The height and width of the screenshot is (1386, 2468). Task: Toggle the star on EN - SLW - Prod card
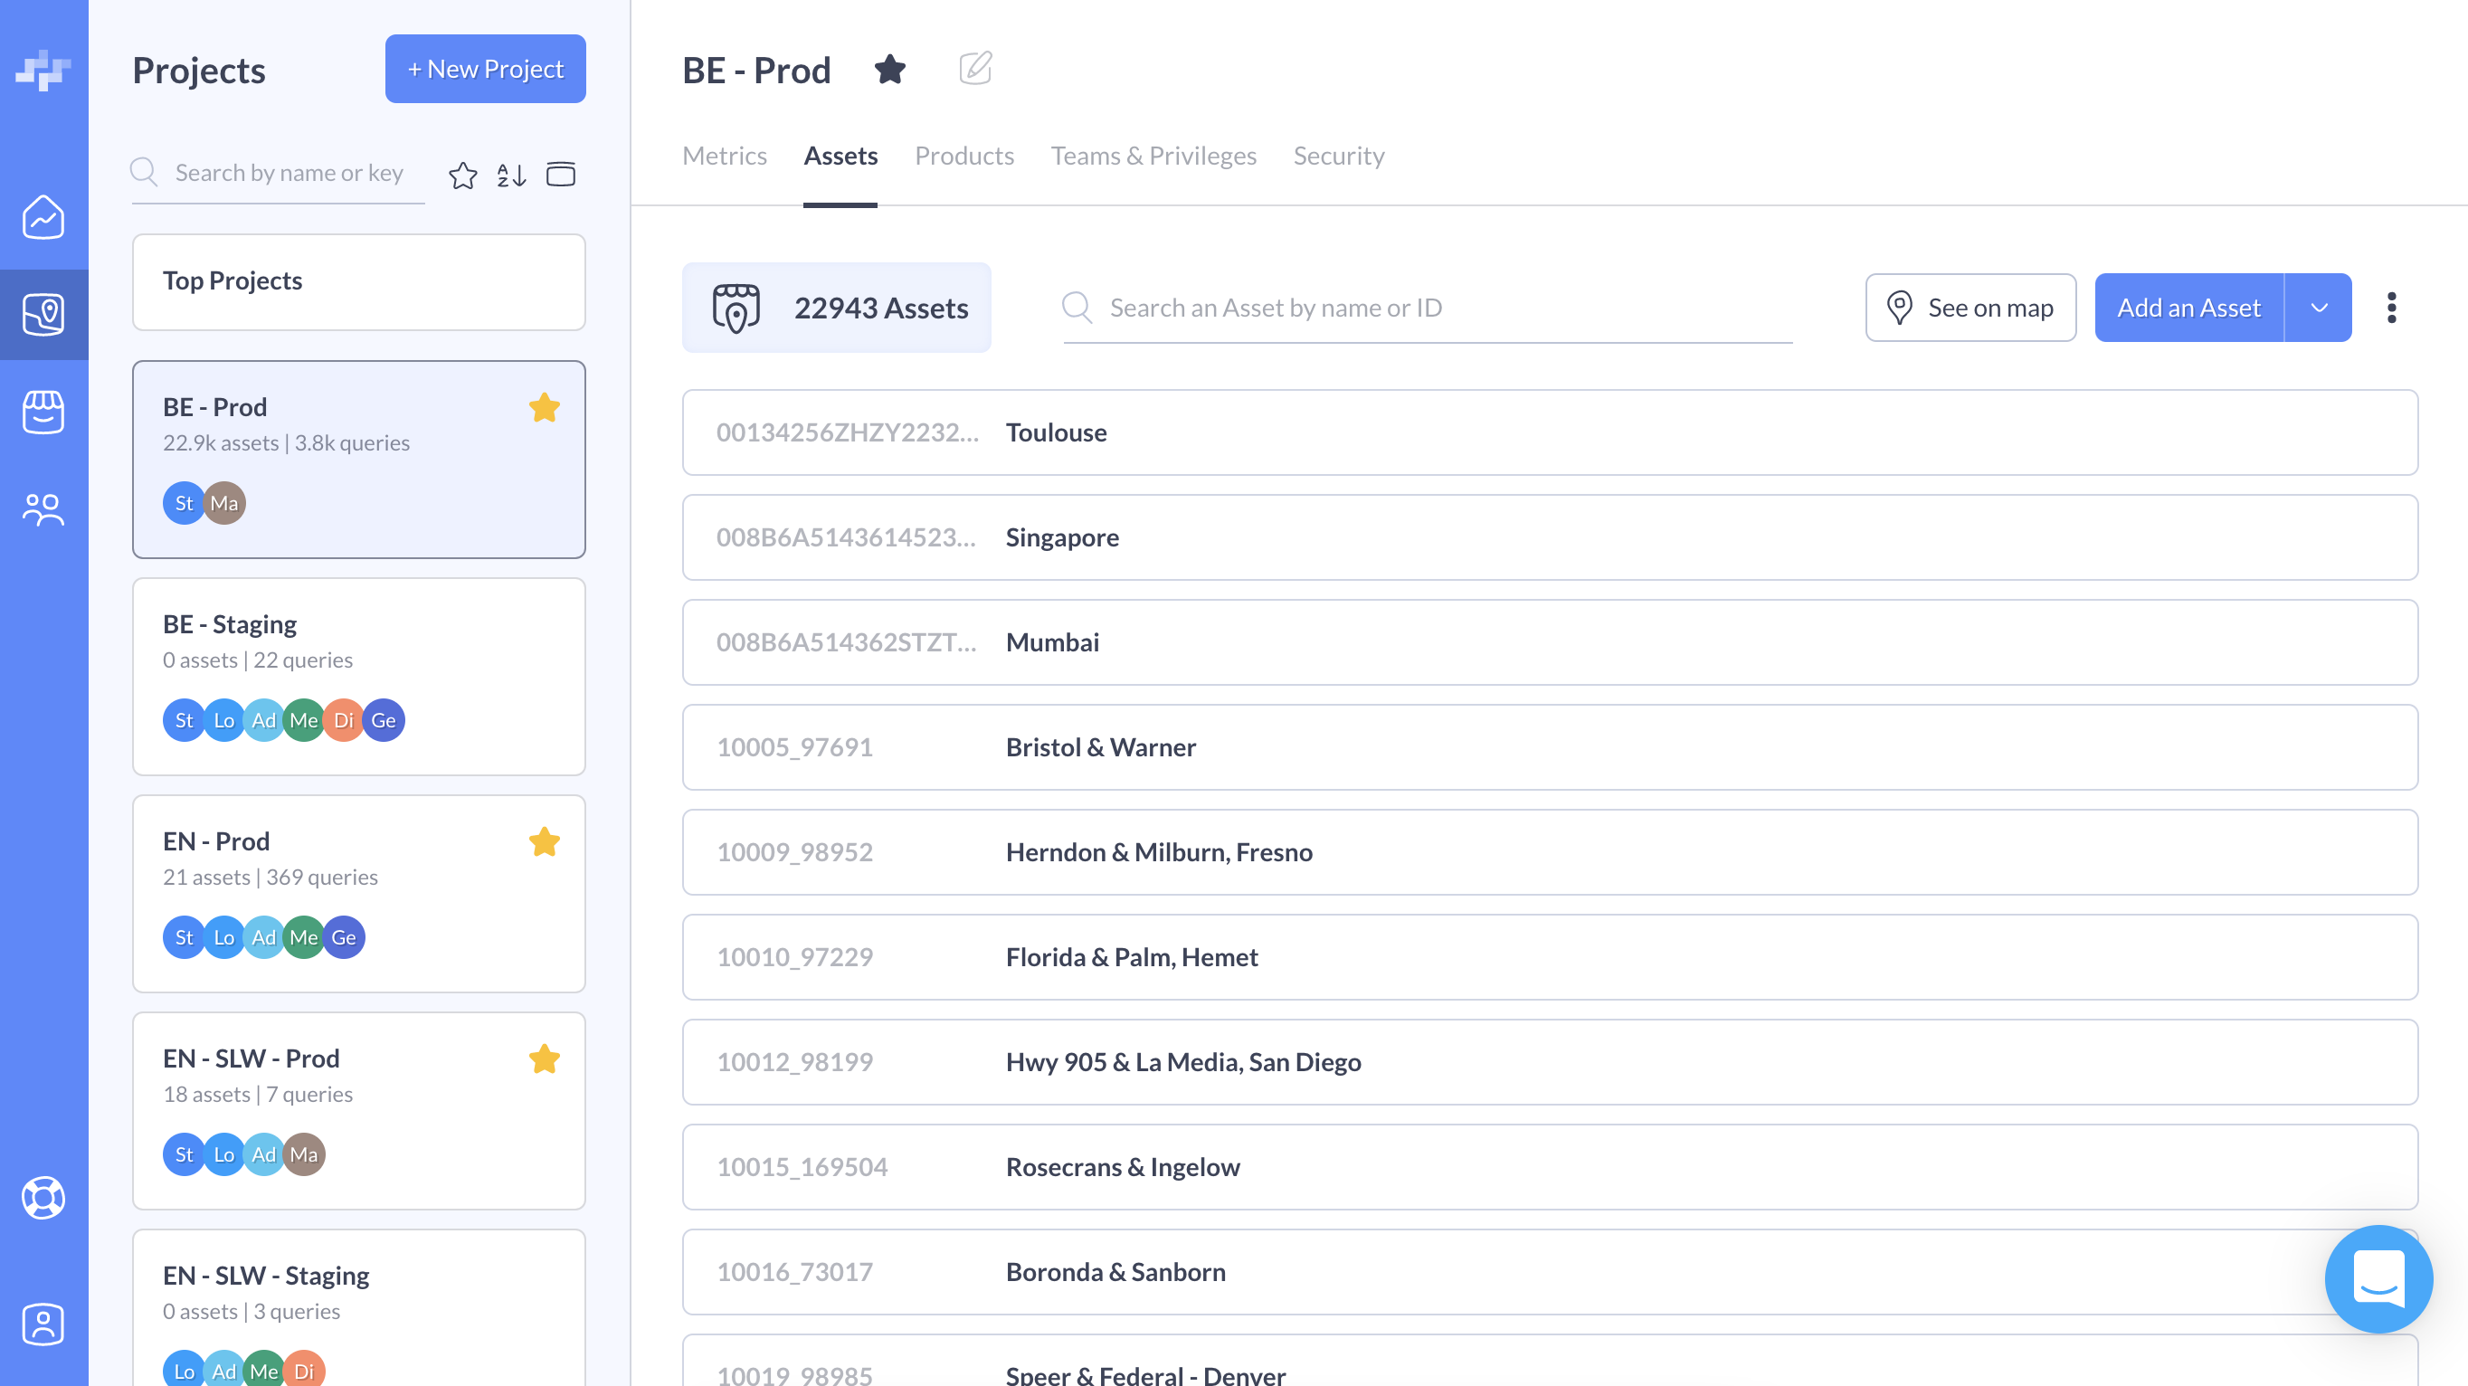coord(545,1059)
